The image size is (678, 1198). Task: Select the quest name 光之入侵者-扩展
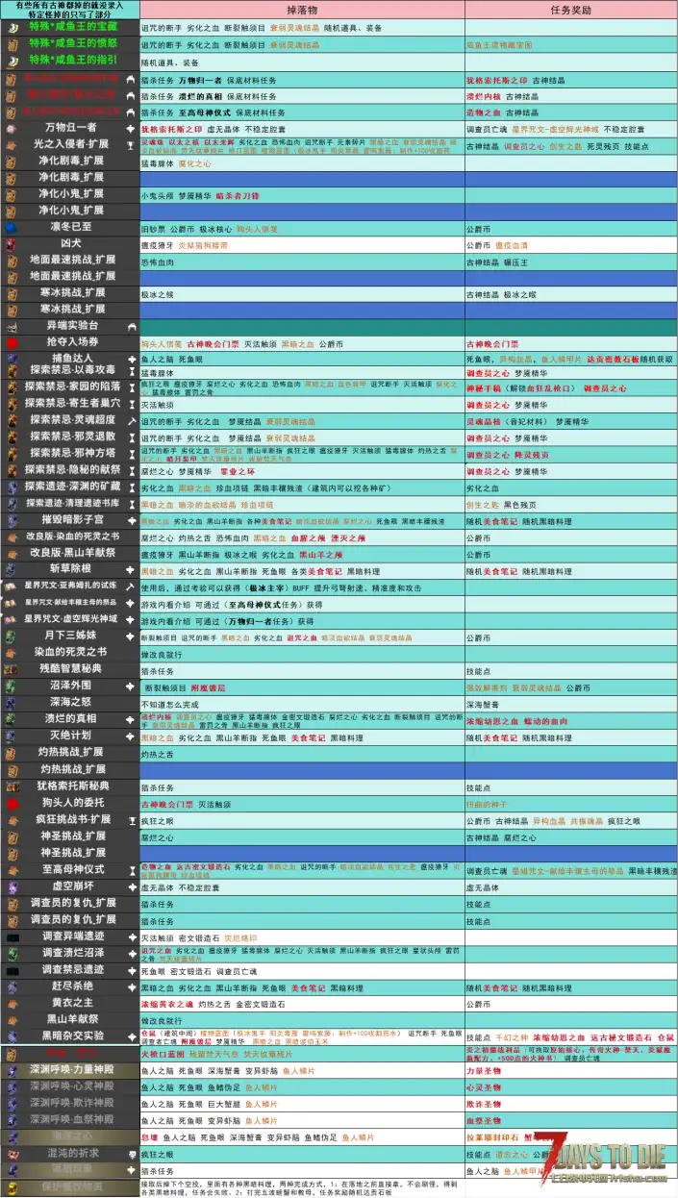[70, 144]
